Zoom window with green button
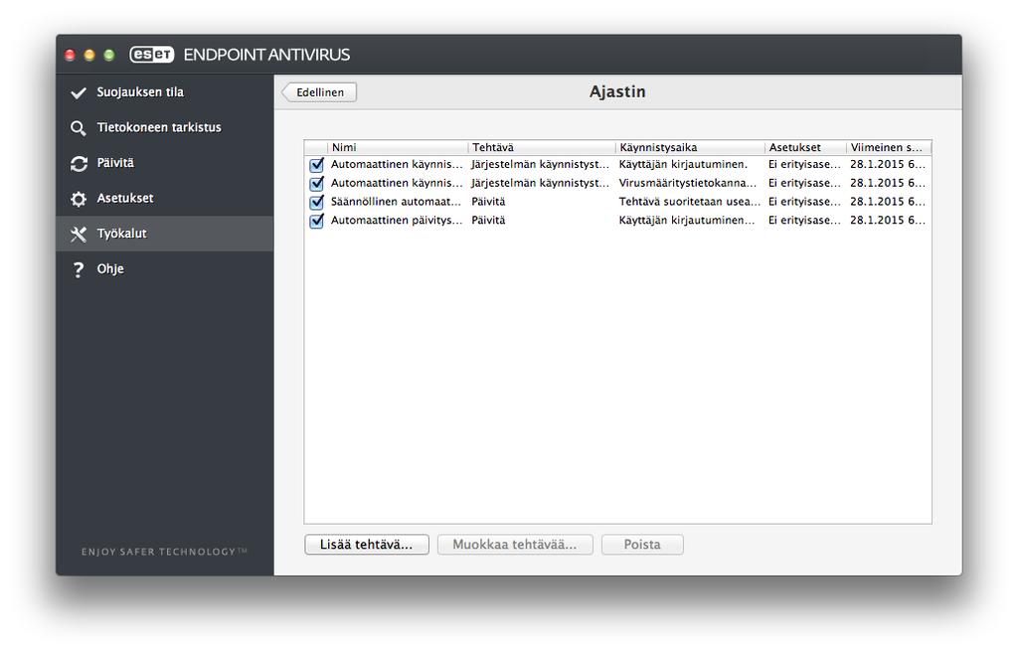Viewport: 1018px width, 653px height. coord(109,56)
